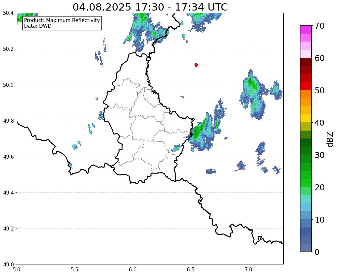Click the latitude label 49.4

8,192
